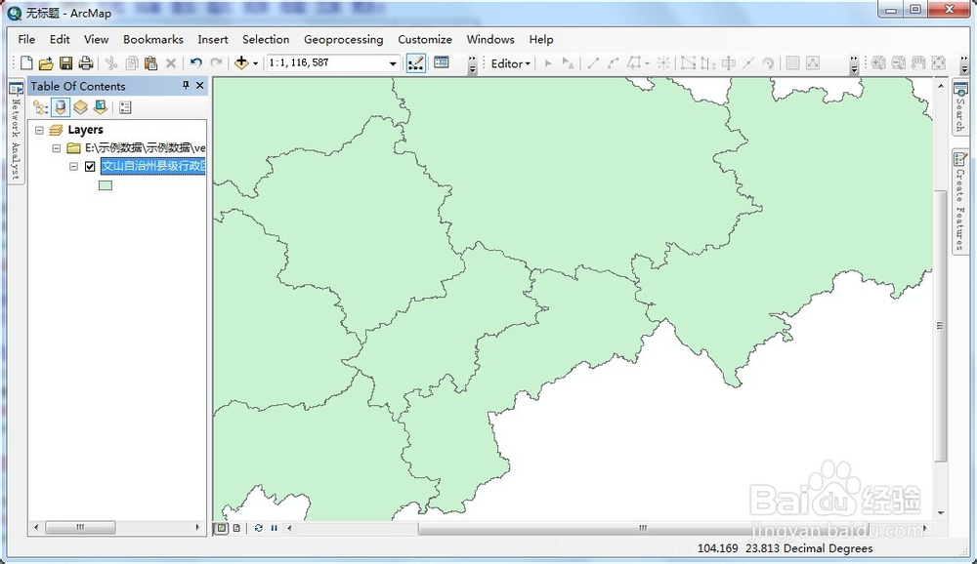Undo the last action with the Undo icon
977x564 pixels.
(195, 62)
